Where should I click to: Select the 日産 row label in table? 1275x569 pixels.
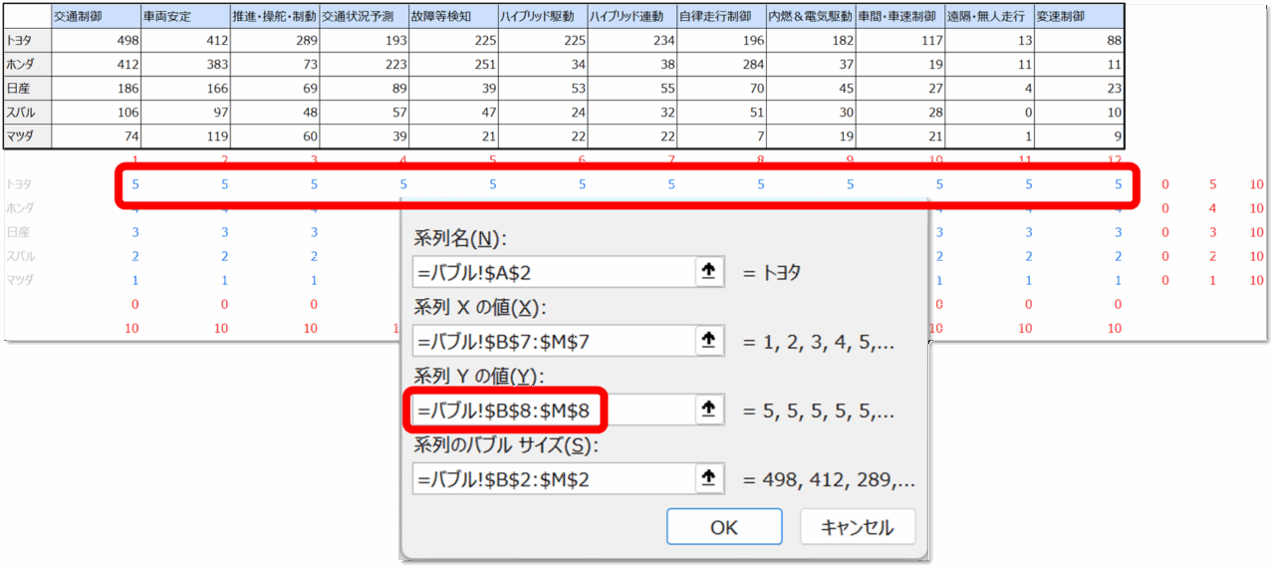(28, 89)
